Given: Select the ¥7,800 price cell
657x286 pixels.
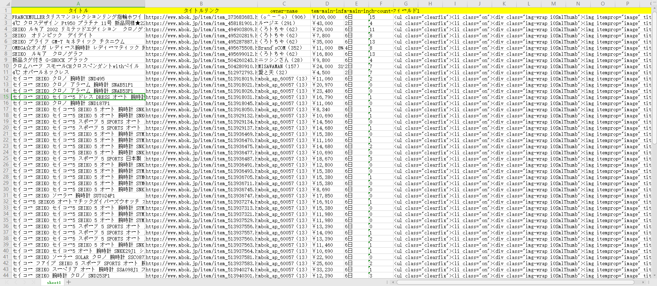Looking at the screenshot, I should pos(327,35).
